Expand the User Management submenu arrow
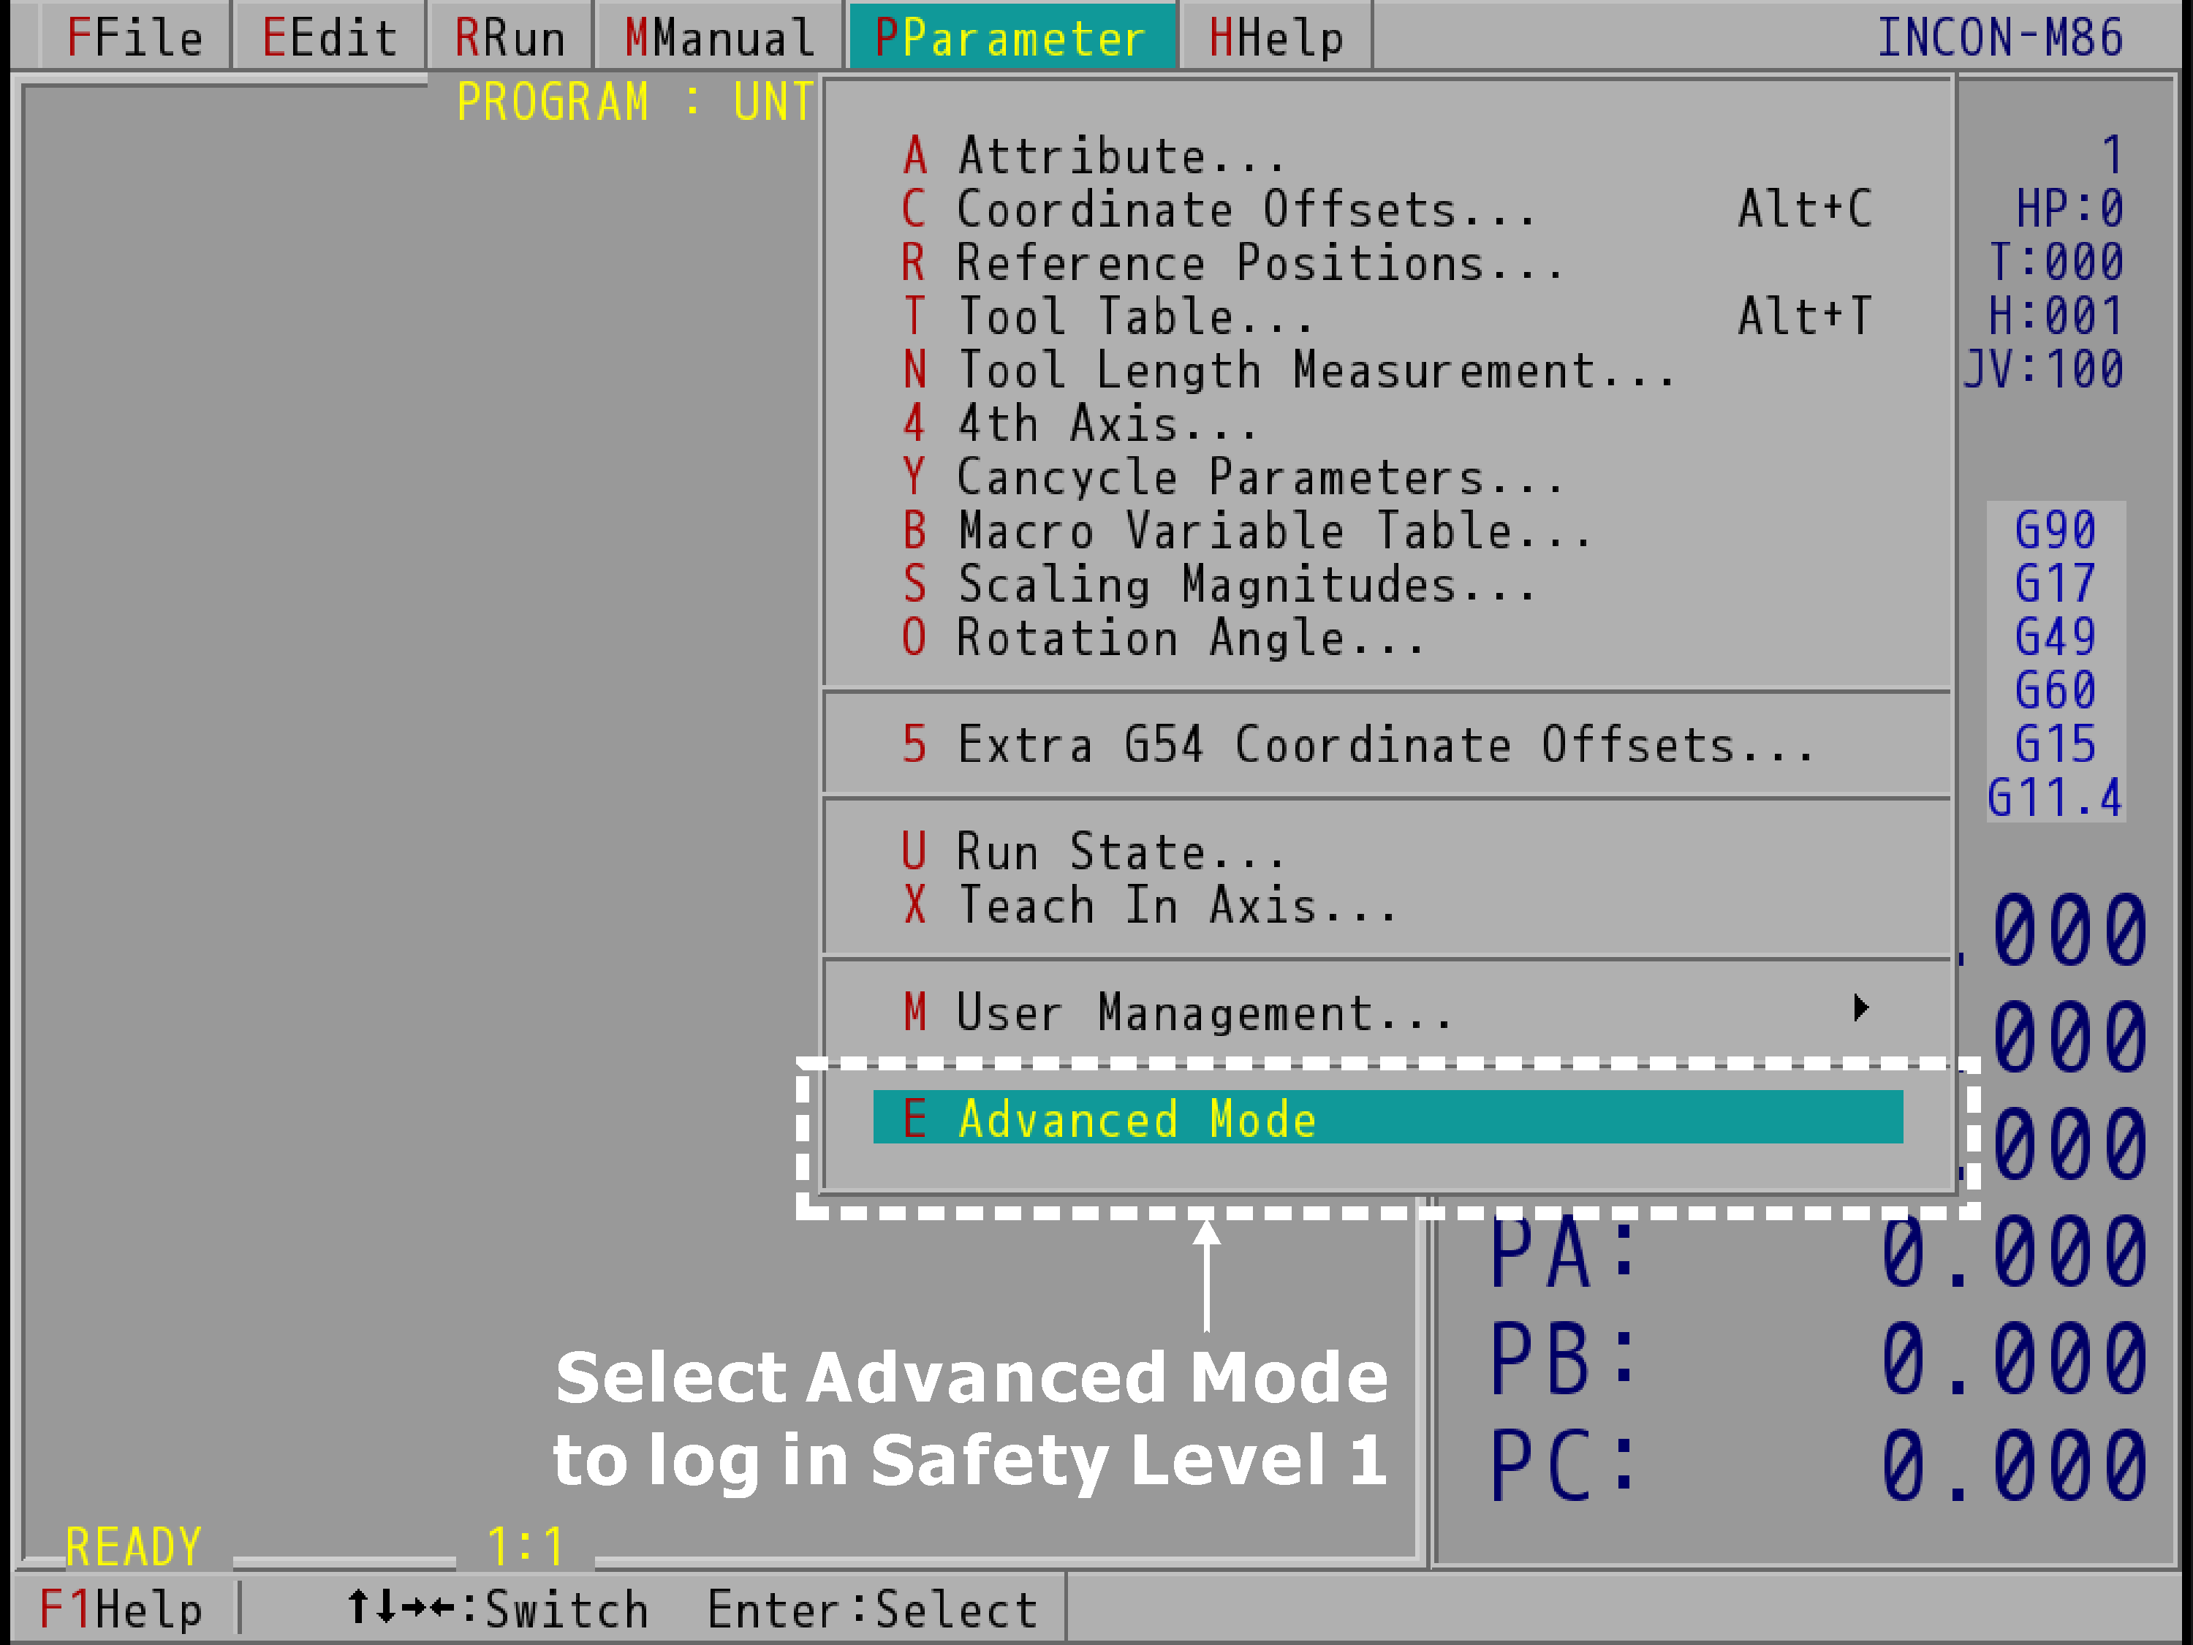 click(x=1861, y=1008)
